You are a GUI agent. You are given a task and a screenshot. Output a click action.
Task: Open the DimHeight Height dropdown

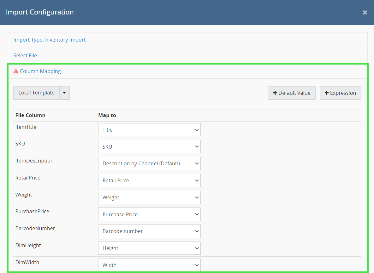coord(149,248)
